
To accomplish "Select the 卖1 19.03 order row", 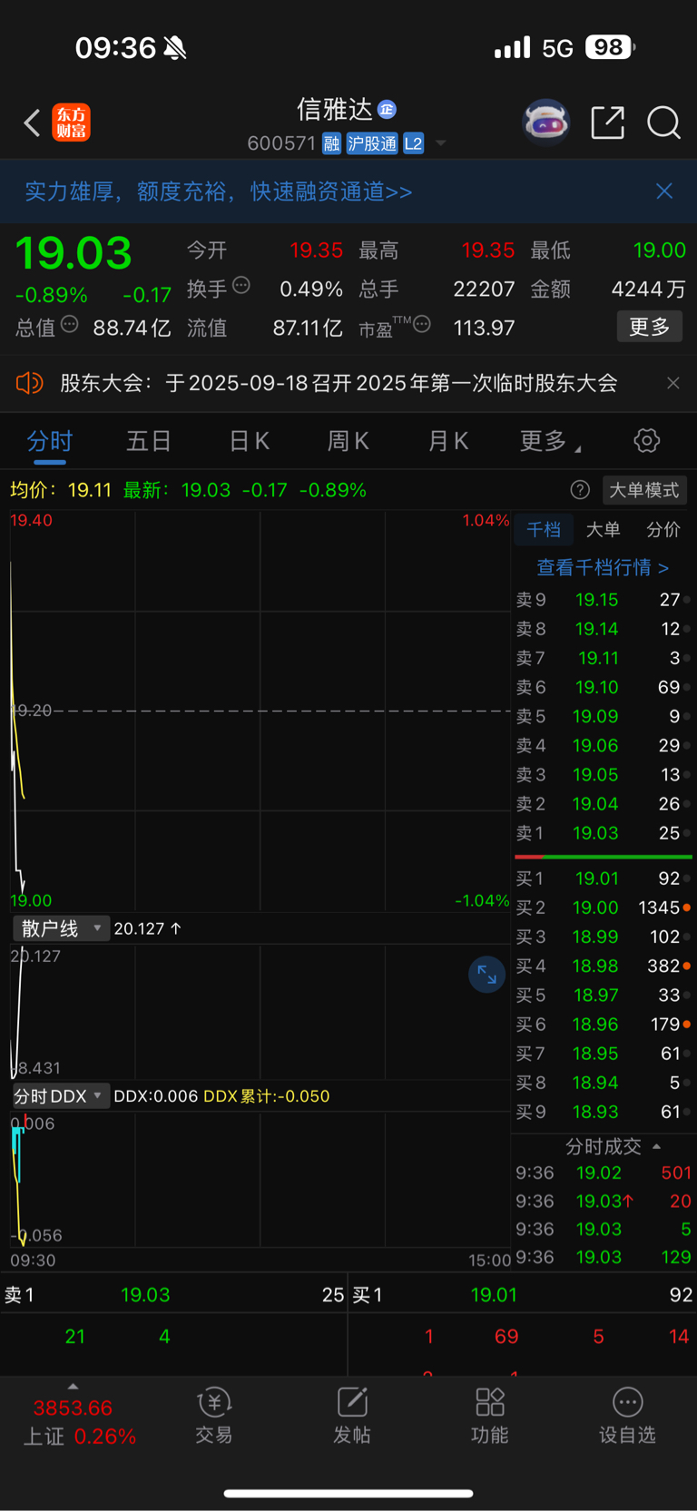I will 603,833.
